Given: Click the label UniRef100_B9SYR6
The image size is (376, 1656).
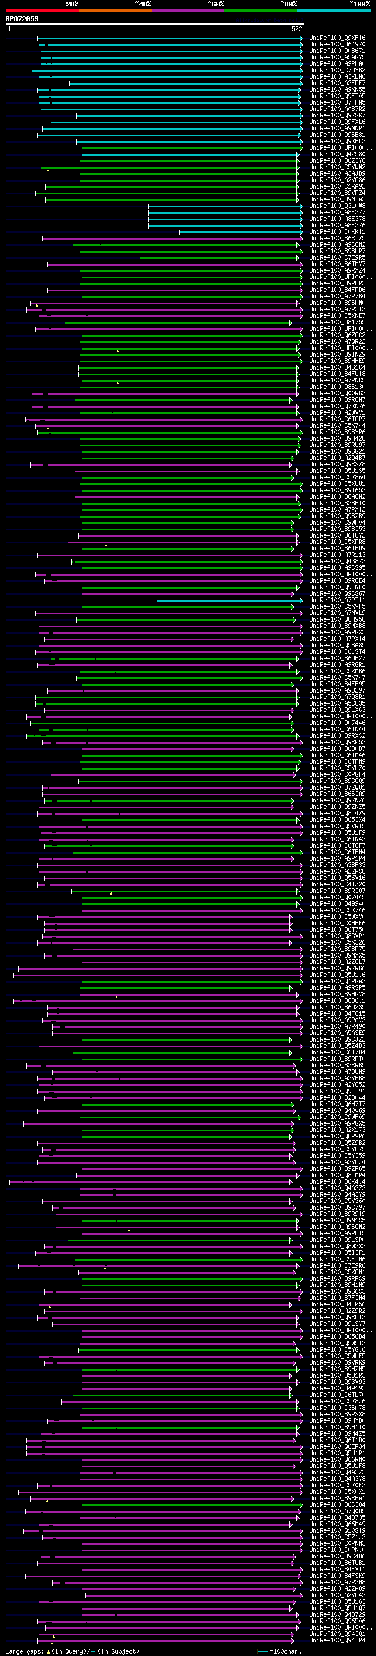Looking at the screenshot, I should click(x=337, y=432).
